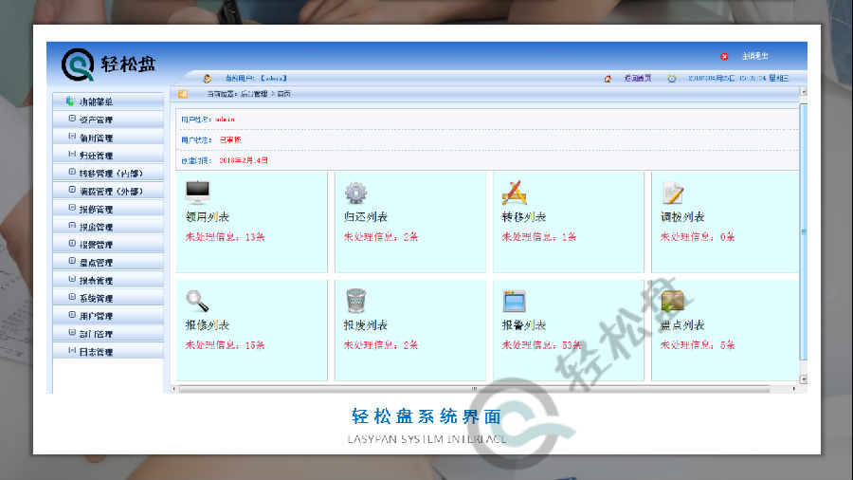Click the horizontal scrollbar thumb
The height and width of the screenshot is (480, 853).
tap(475, 389)
